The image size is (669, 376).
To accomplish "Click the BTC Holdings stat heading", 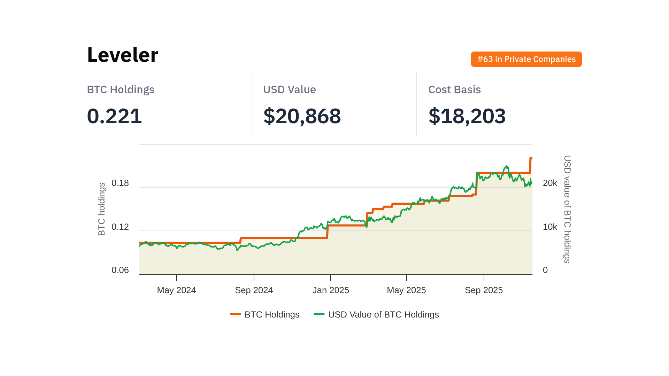I will (121, 89).
